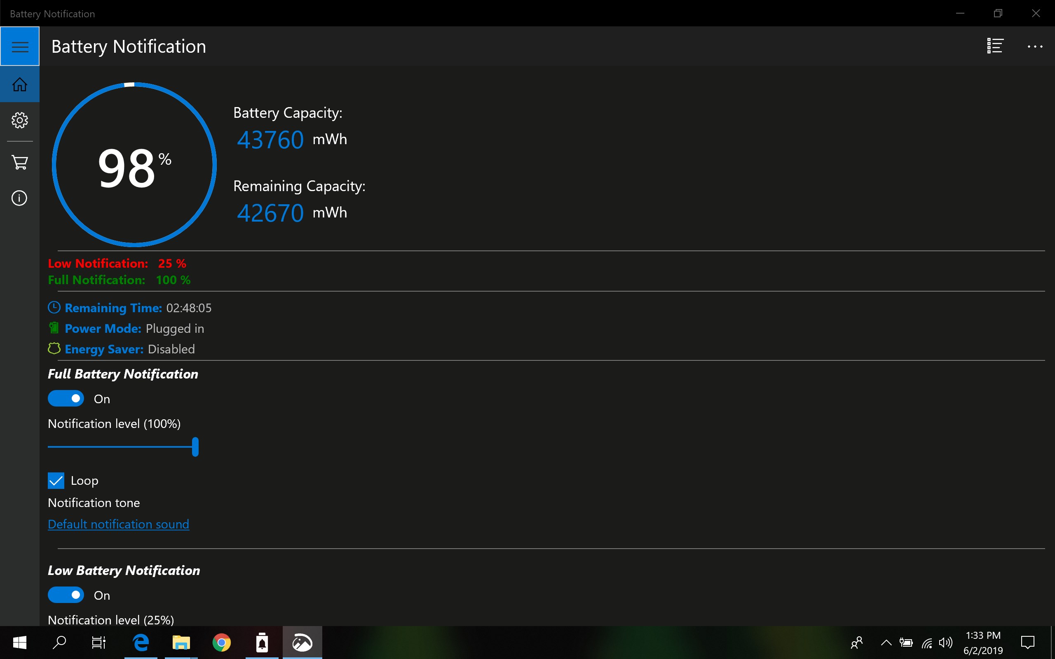
Task: Turn off Full Battery Notification toggle
Action: tap(66, 398)
